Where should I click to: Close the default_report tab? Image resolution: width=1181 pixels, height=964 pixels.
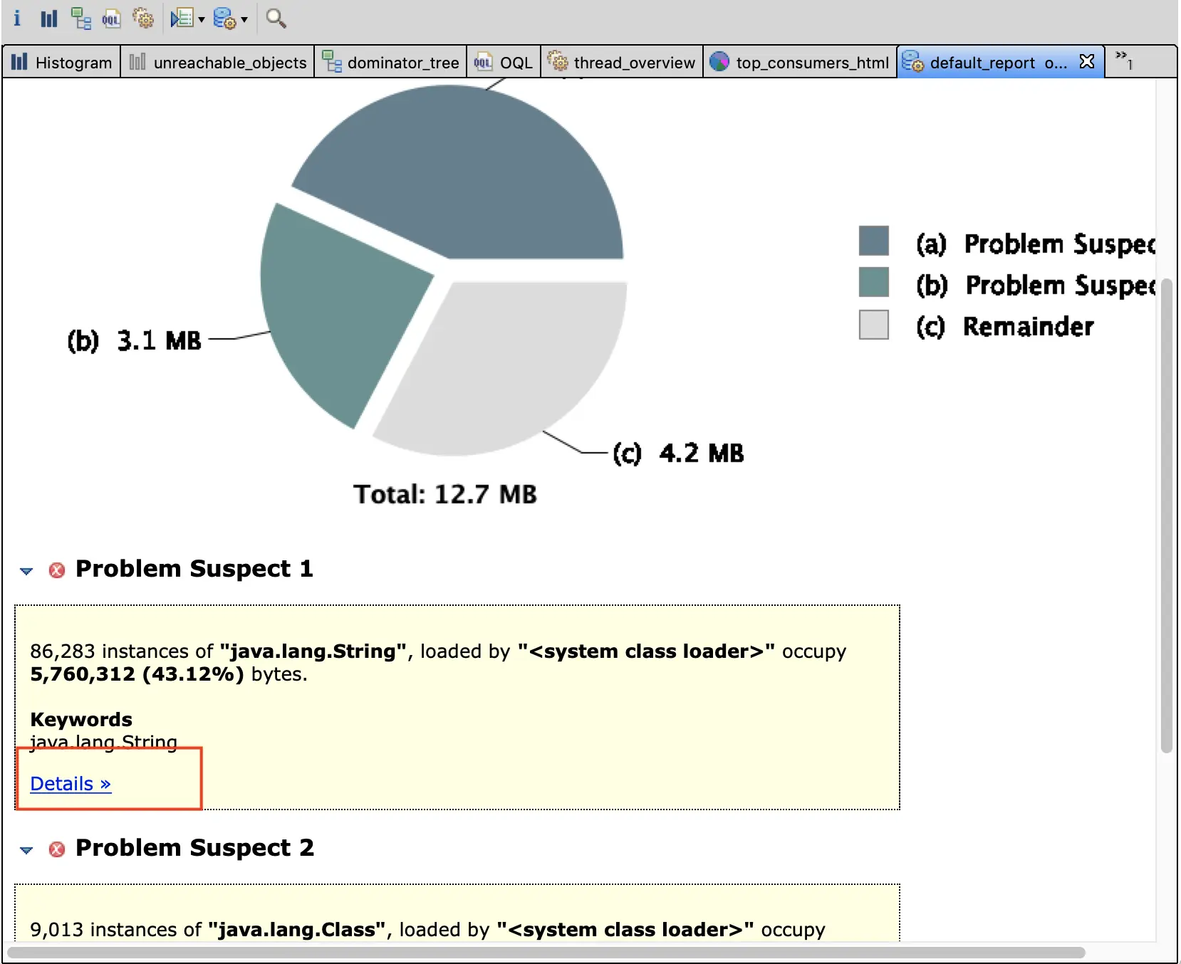tap(1087, 62)
